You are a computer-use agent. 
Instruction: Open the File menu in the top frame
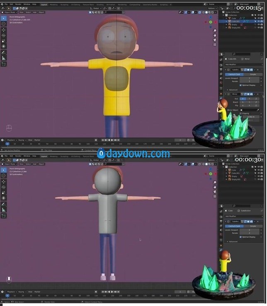click(x=6, y=4)
